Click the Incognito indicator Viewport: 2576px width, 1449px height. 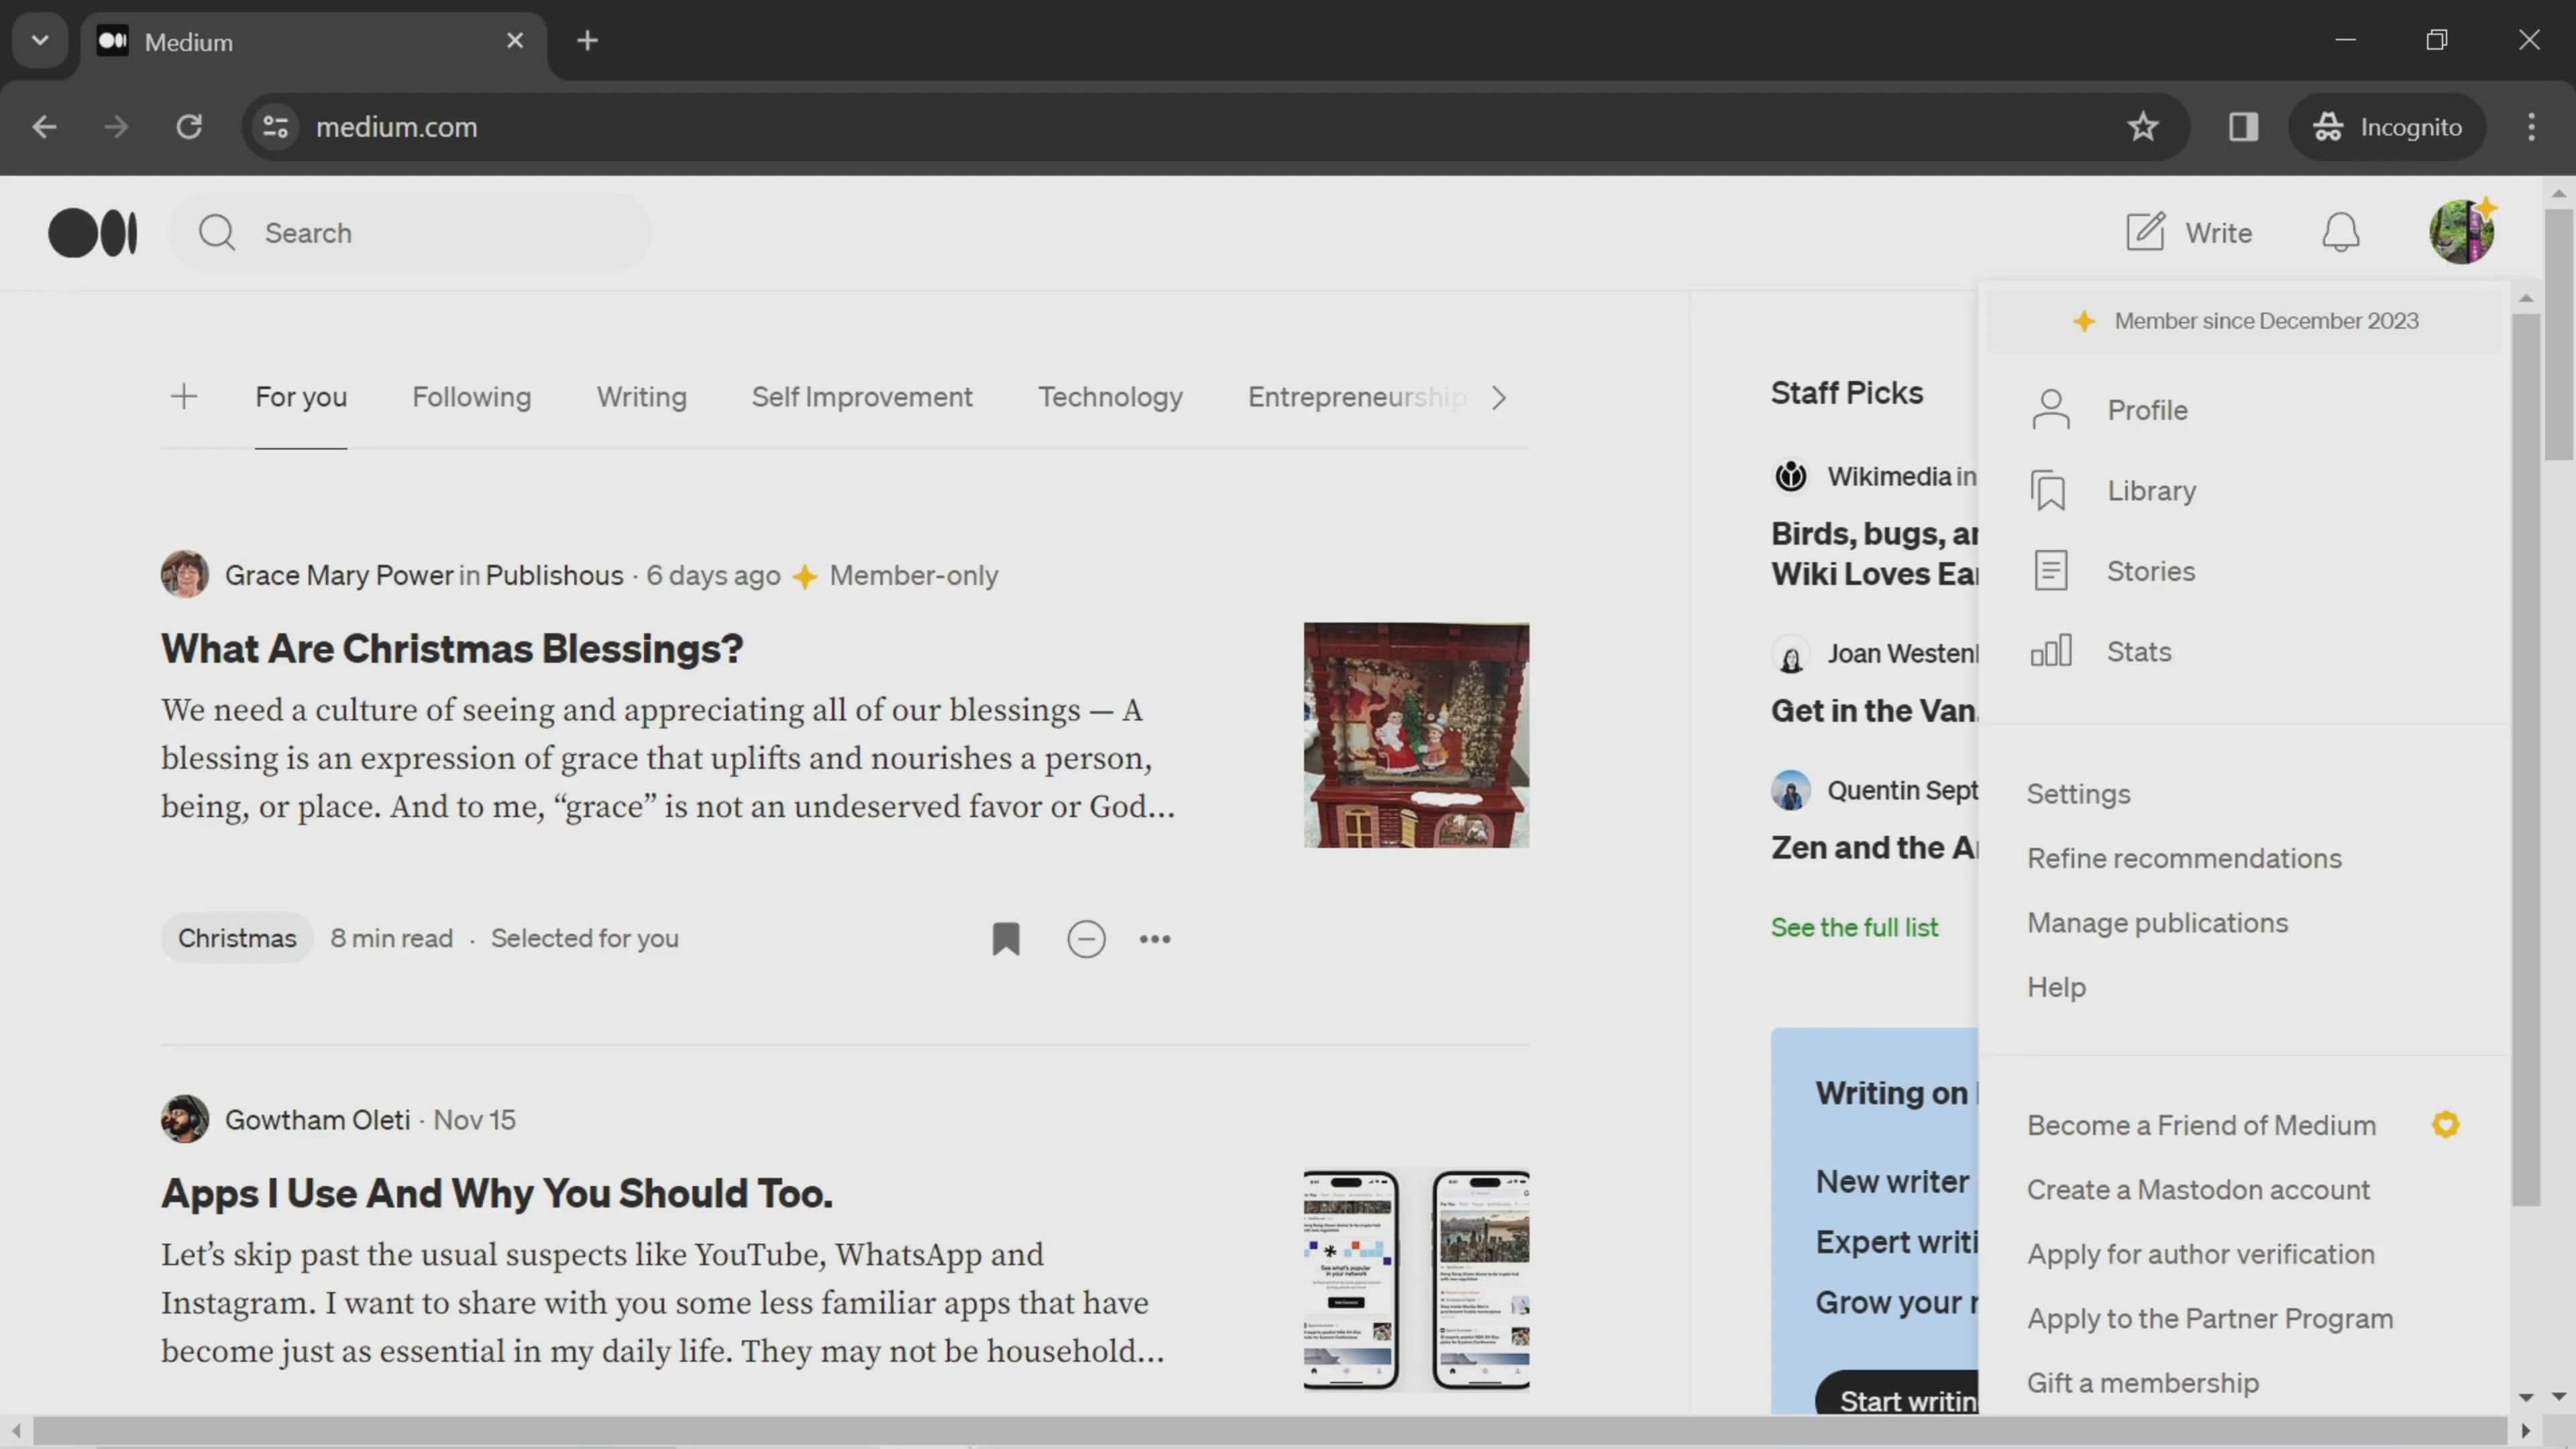click(2387, 127)
